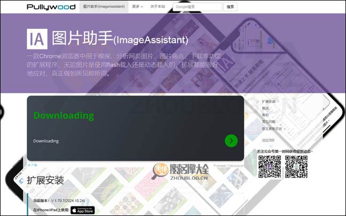Close the QR code panel with the X
This screenshot has height=216, width=346.
point(271,146)
